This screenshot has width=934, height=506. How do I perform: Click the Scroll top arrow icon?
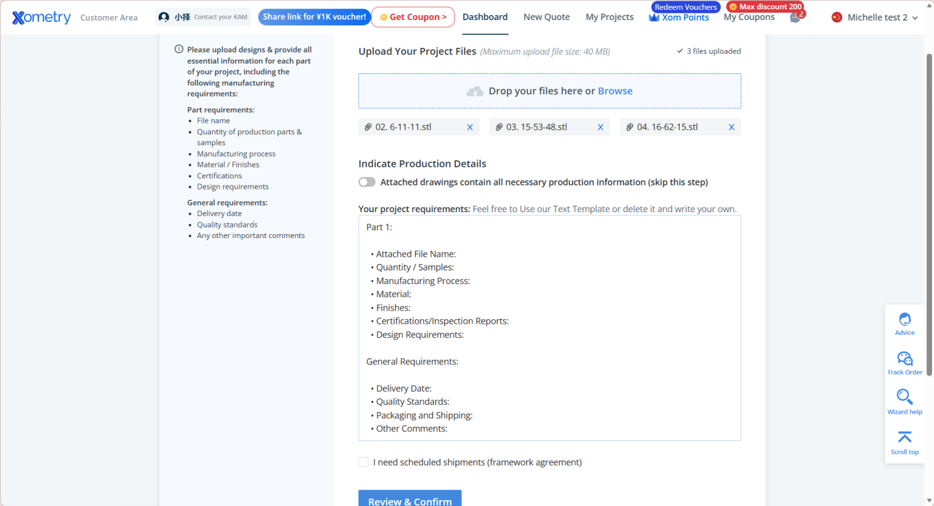[x=904, y=441]
